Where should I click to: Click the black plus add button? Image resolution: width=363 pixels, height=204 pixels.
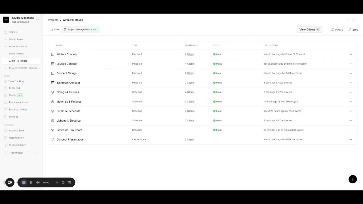[353, 179]
